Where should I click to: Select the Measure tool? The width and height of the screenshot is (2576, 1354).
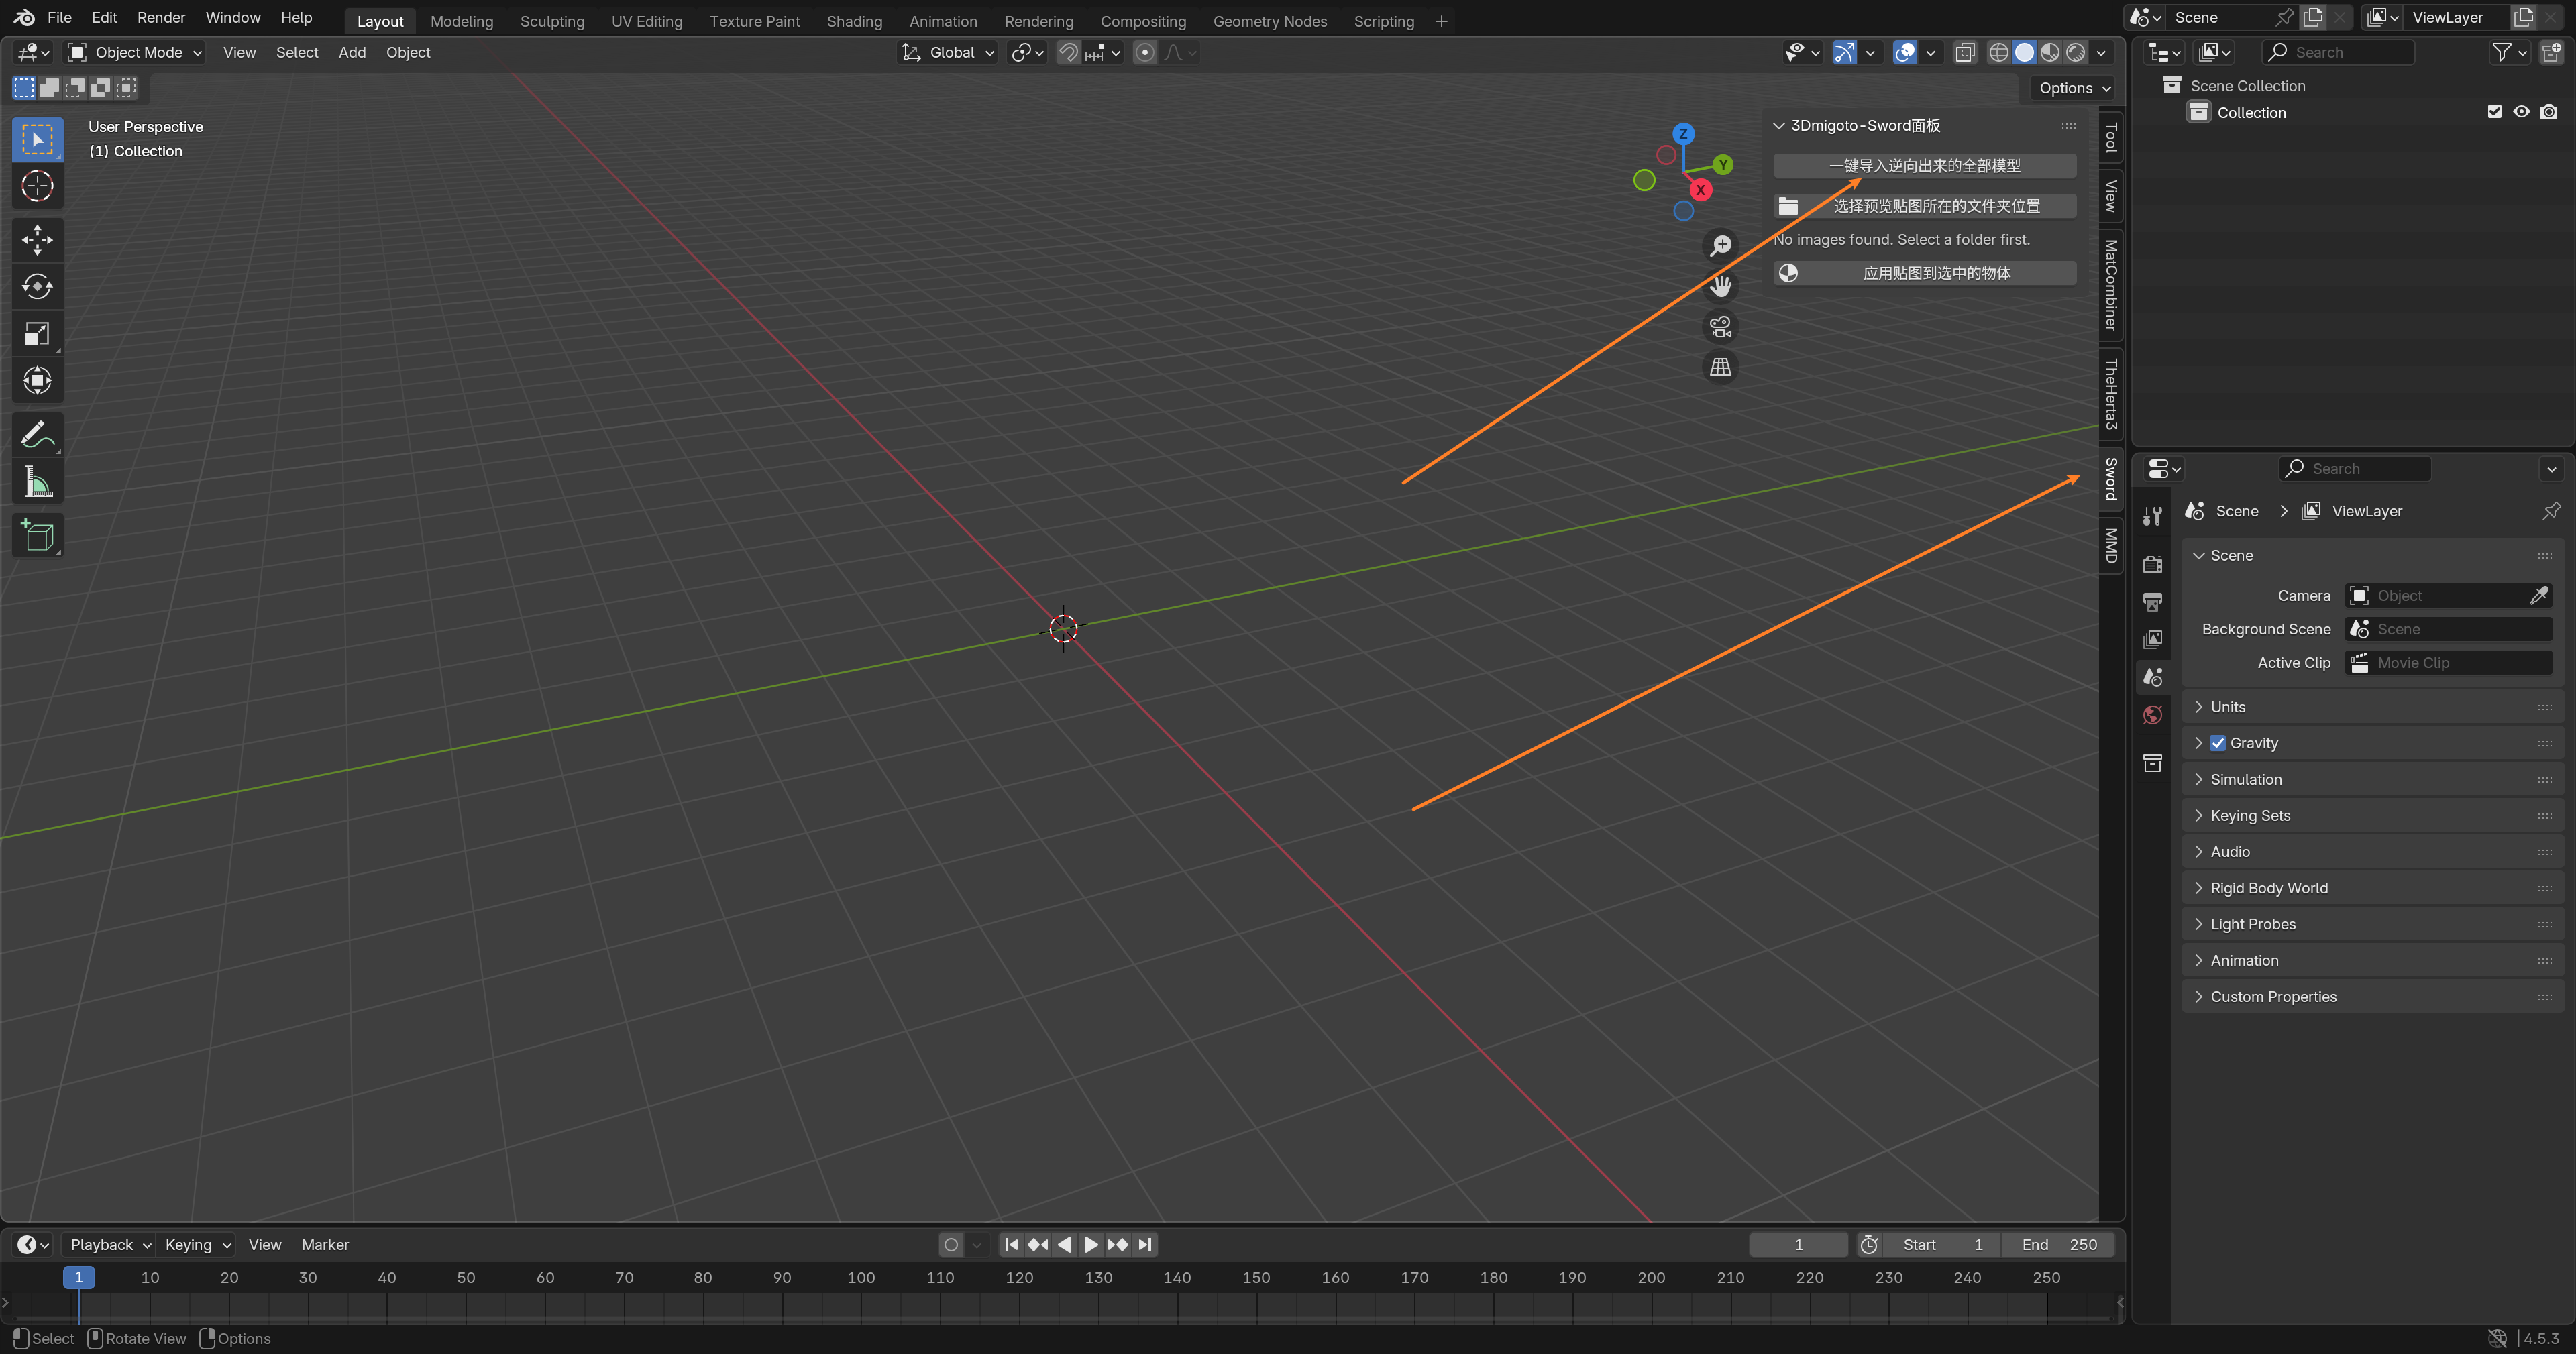pyautogui.click(x=37, y=483)
